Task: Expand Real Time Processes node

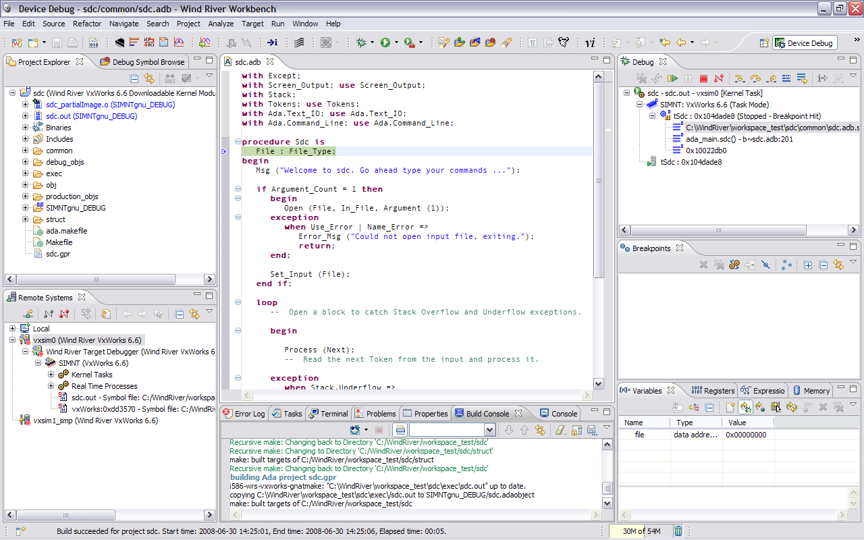Action: (51, 386)
